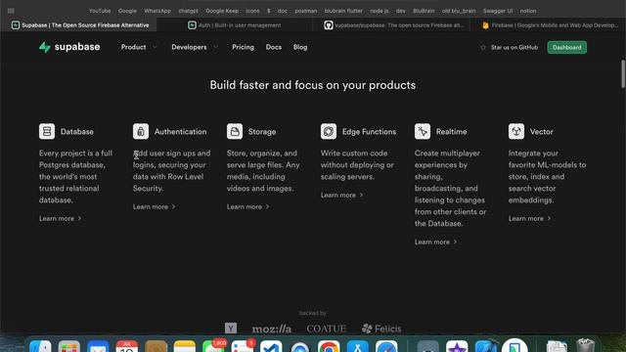The width and height of the screenshot is (626, 352).
Task: Click the Authentication lock icon
Action: point(141,131)
